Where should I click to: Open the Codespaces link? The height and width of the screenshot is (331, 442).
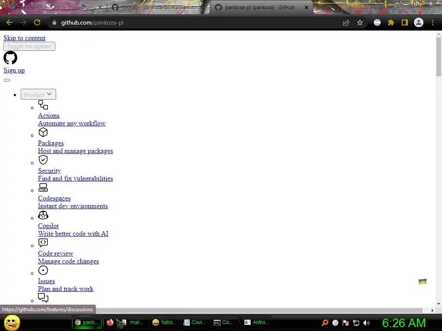(54, 198)
